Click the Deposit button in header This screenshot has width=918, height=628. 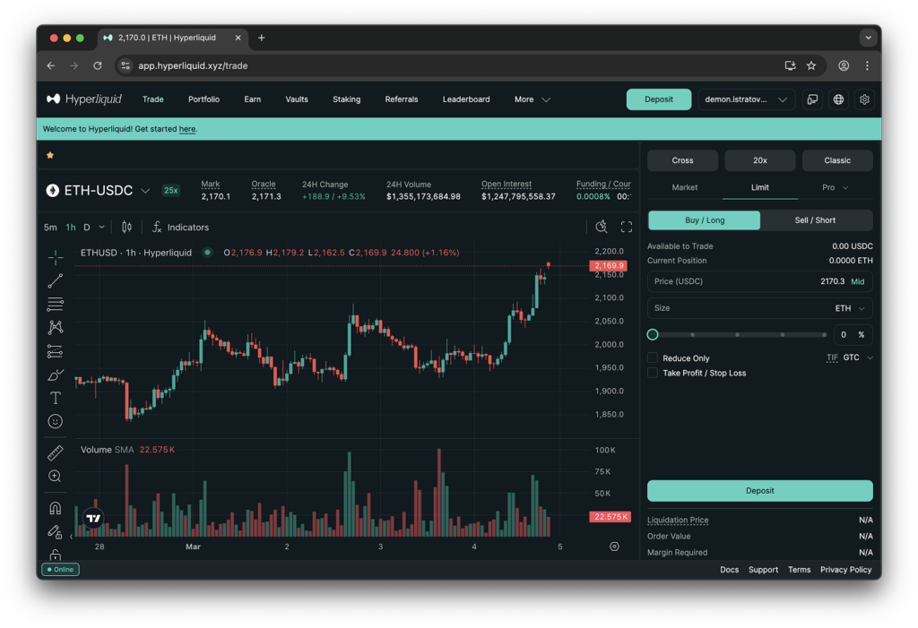(x=658, y=99)
